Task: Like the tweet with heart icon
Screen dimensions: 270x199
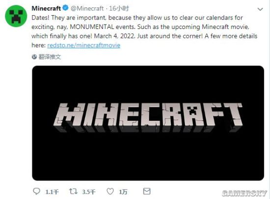Action: tap(110, 192)
